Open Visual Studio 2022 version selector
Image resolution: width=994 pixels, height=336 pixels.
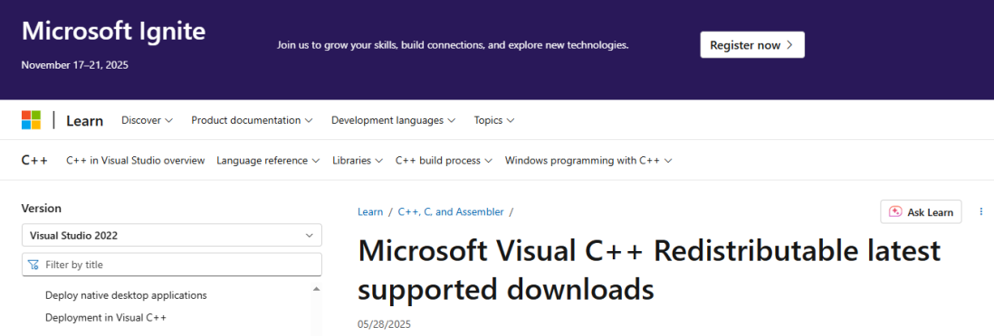point(172,236)
